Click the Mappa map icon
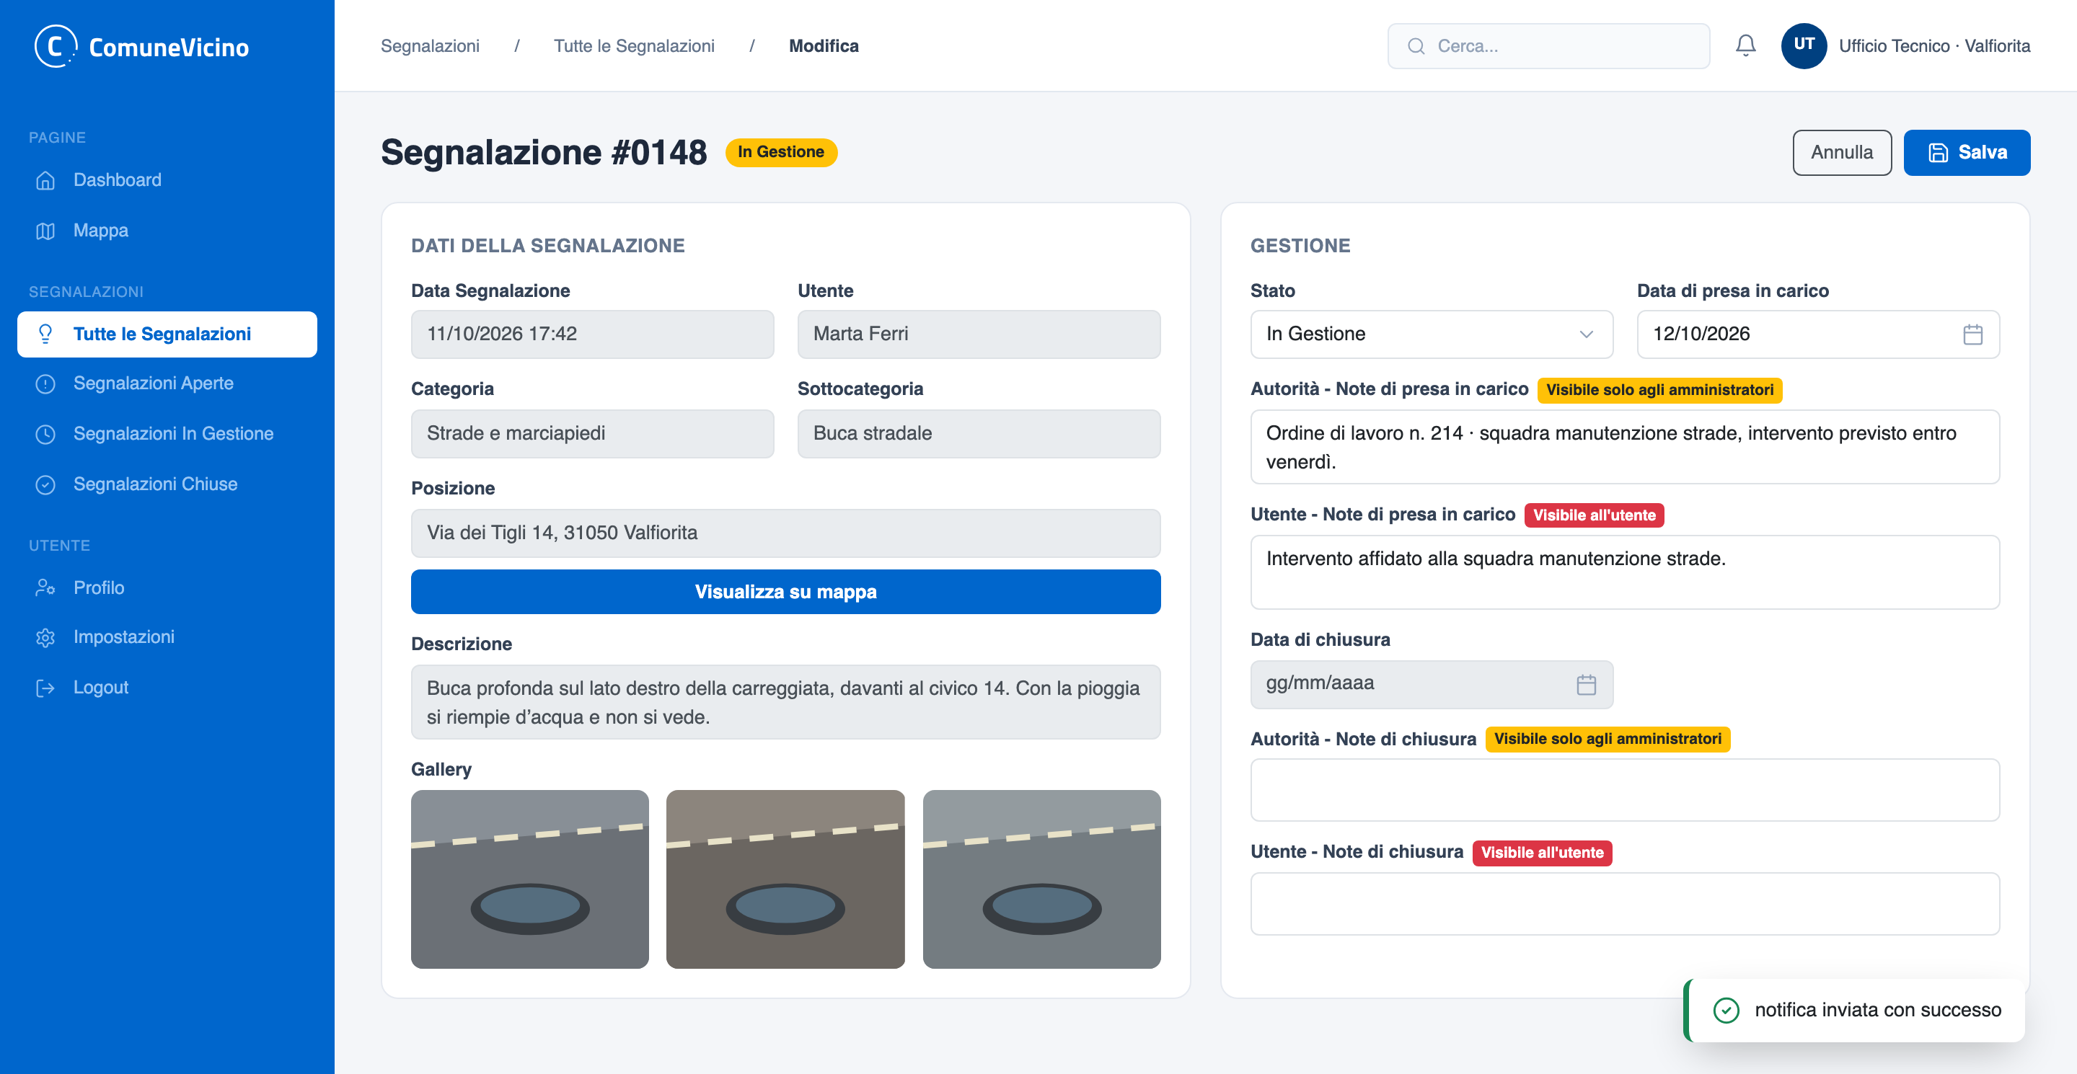This screenshot has height=1074, width=2077. click(x=46, y=231)
